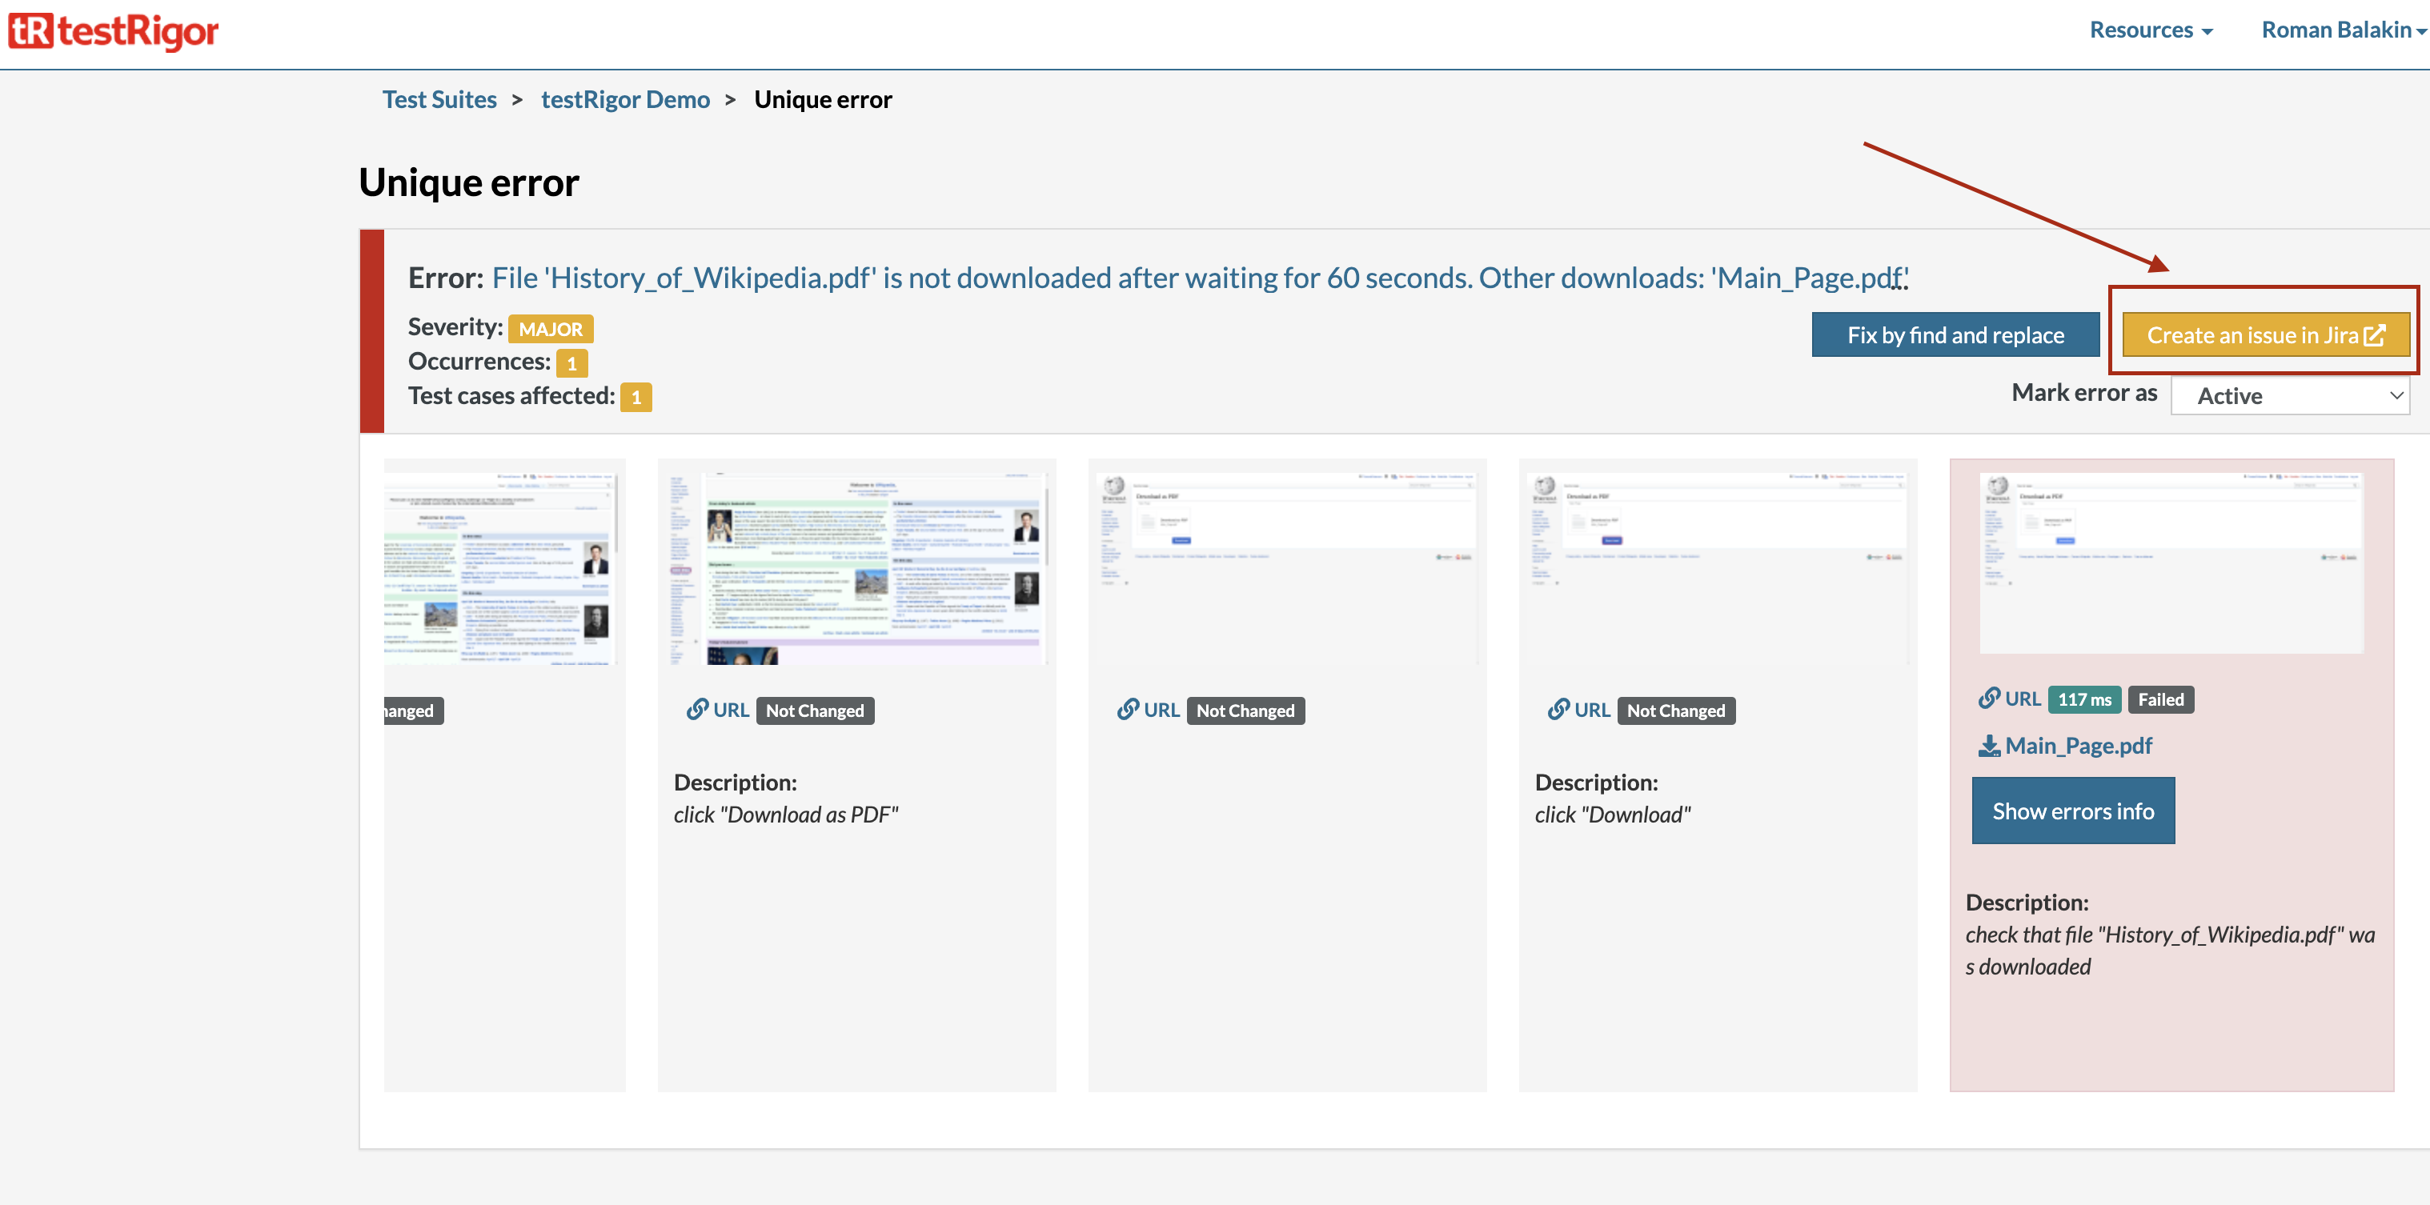
Task: Download the Main_Page.pdf file link
Action: coord(2078,746)
